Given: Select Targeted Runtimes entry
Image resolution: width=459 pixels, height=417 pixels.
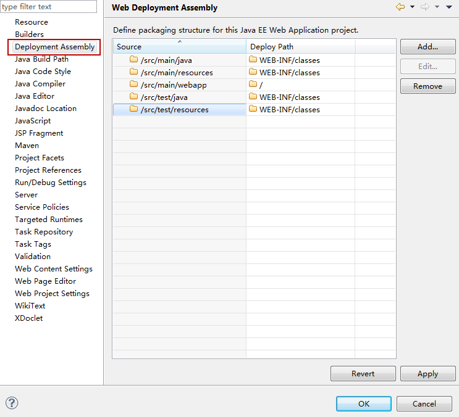Looking at the screenshot, I should pyautogui.click(x=49, y=219).
